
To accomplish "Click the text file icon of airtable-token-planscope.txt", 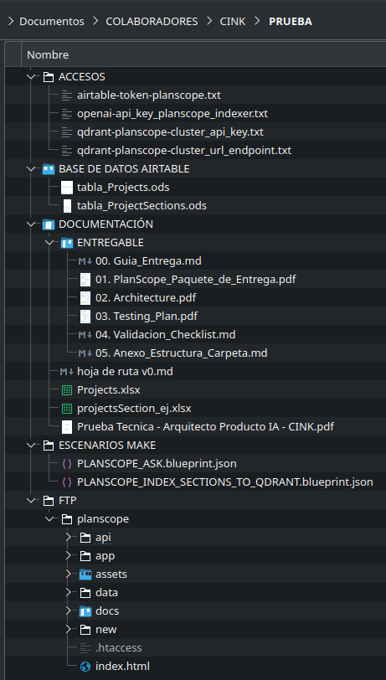I will pyautogui.click(x=67, y=95).
